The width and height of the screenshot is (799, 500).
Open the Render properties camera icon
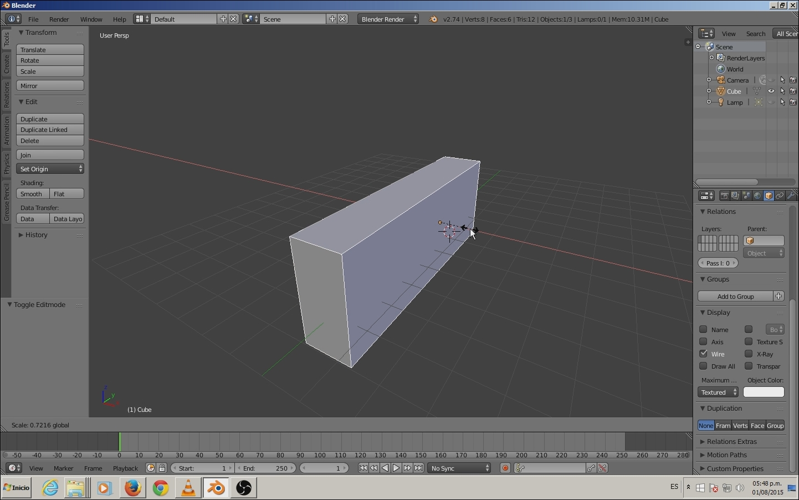coord(725,196)
